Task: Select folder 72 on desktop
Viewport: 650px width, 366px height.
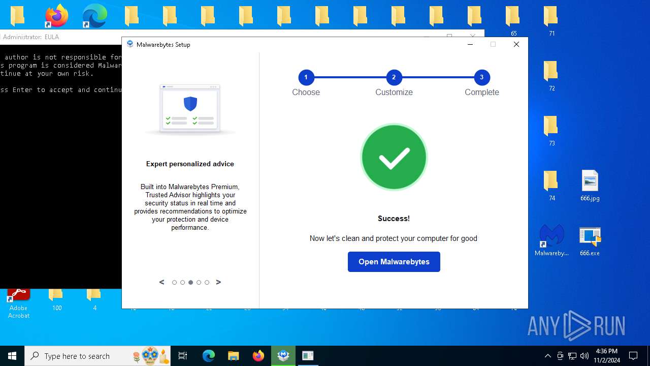Action: (x=551, y=76)
